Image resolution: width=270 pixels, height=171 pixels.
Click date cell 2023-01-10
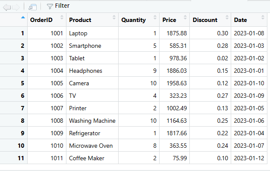(x=249, y=83)
